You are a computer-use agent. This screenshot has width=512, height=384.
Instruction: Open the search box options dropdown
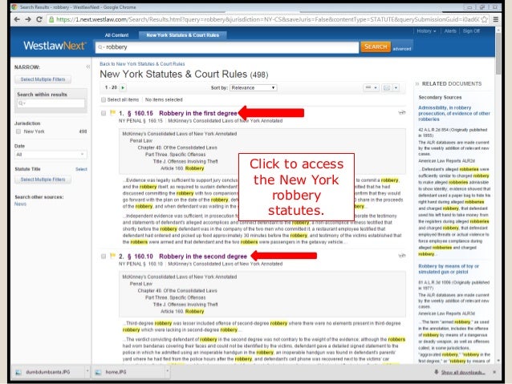point(104,47)
